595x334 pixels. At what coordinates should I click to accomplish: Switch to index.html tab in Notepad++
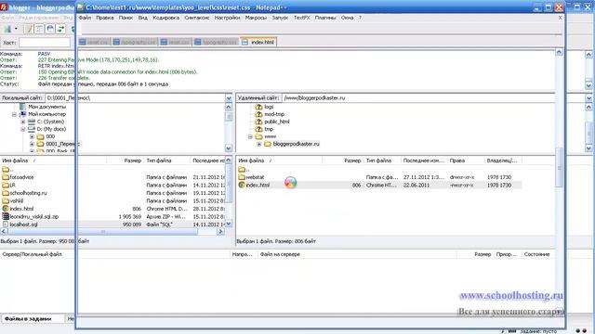pyautogui.click(x=258, y=42)
